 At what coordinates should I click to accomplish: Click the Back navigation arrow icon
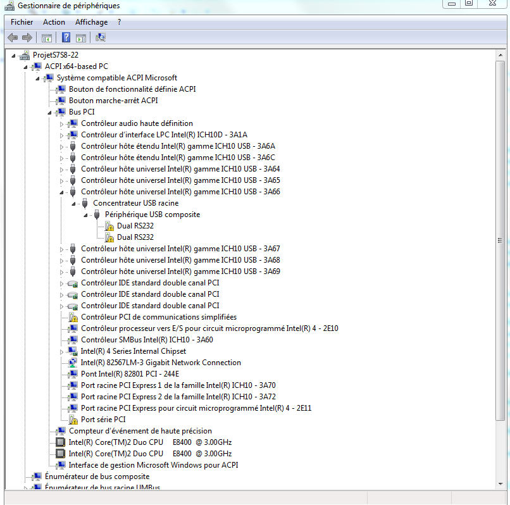pyautogui.click(x=13, y=37)
